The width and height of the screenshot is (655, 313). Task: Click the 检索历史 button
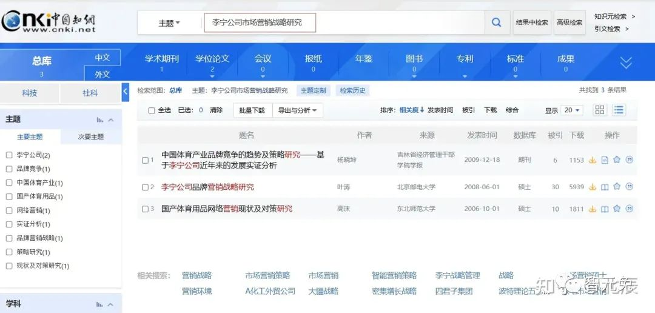352,90
